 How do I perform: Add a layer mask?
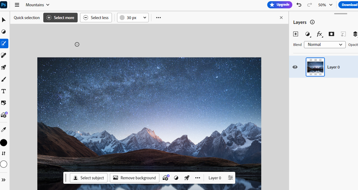click(331, 34)
